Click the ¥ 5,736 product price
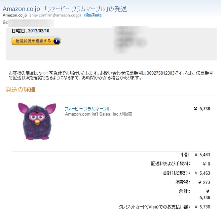Viewport: 221px width, 217px height. [202, 109]
